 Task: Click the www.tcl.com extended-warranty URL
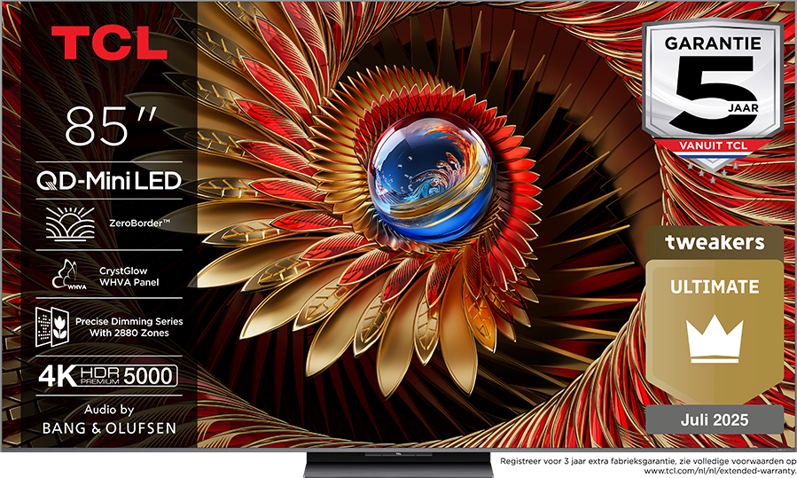720,472
